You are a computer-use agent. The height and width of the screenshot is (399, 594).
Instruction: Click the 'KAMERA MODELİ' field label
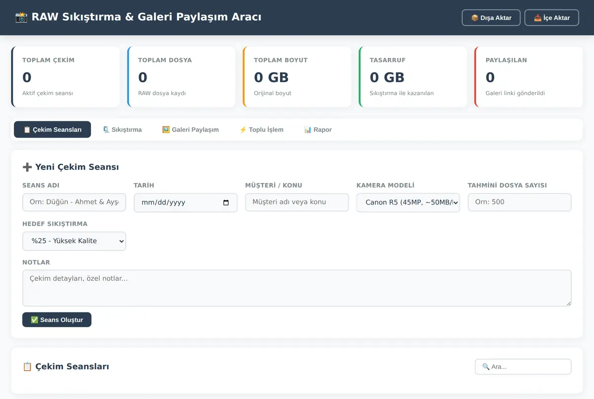coord(386,186)
